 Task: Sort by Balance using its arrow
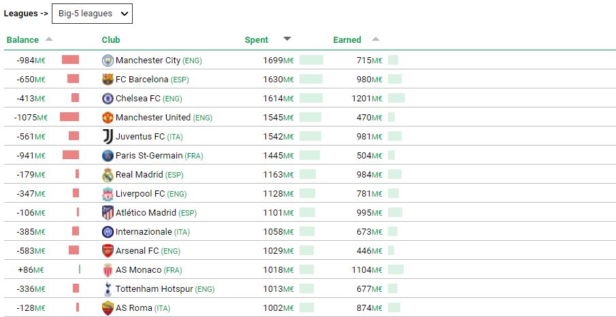48,39
